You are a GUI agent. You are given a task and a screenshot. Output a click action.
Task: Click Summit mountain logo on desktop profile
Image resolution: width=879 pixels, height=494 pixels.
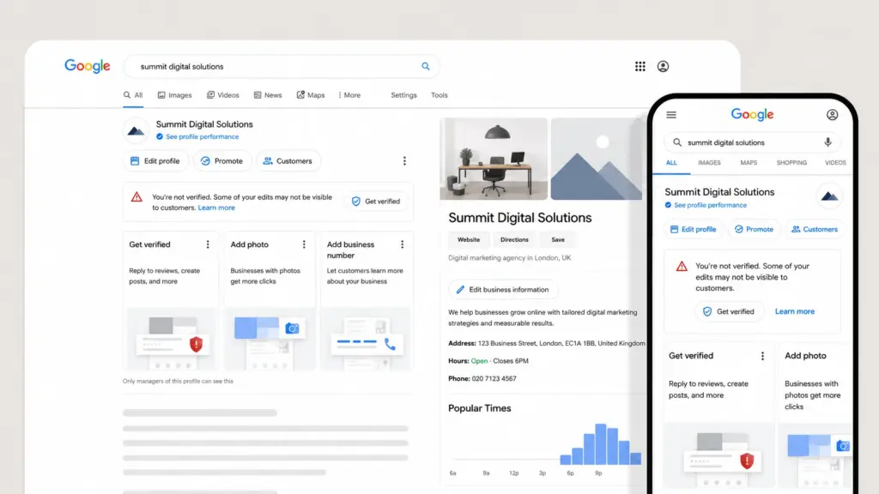pos(136,131)
